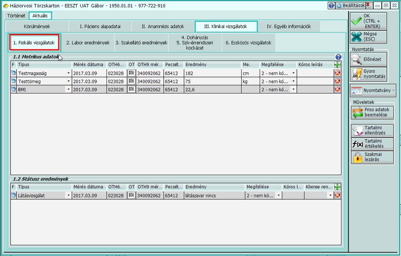Edit result value 182
This screenshot has width=401, height=256.
pos(213,73)
